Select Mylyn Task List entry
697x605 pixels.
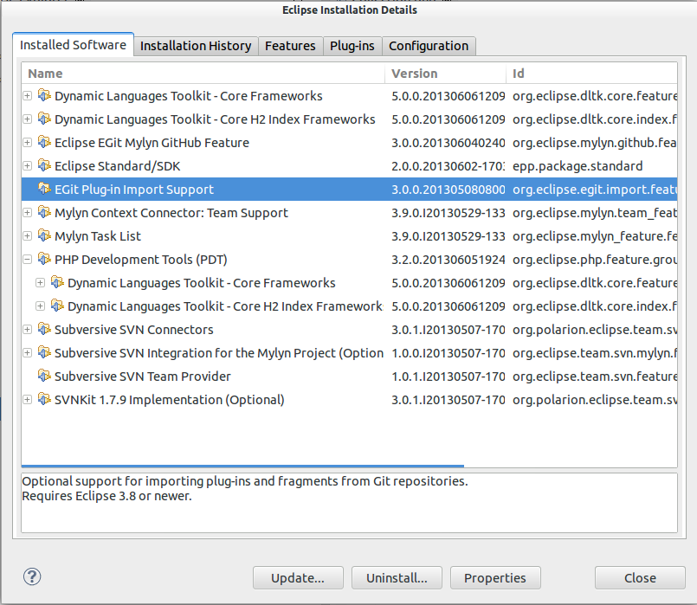pyautogui.click(x=350, y=236)
